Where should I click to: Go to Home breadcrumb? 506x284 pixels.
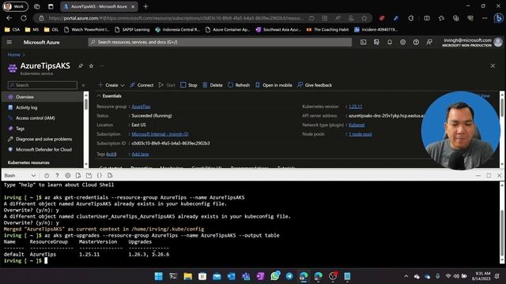[x=14, y=54]
